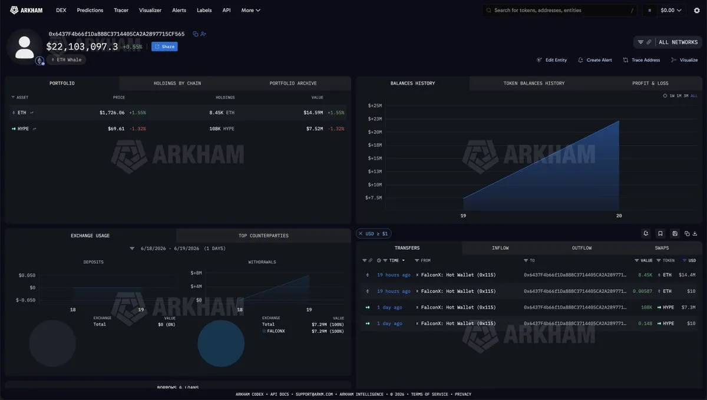Switch to the Swaps tab
This screenshot has height=400, width=707.
(662, 248)
